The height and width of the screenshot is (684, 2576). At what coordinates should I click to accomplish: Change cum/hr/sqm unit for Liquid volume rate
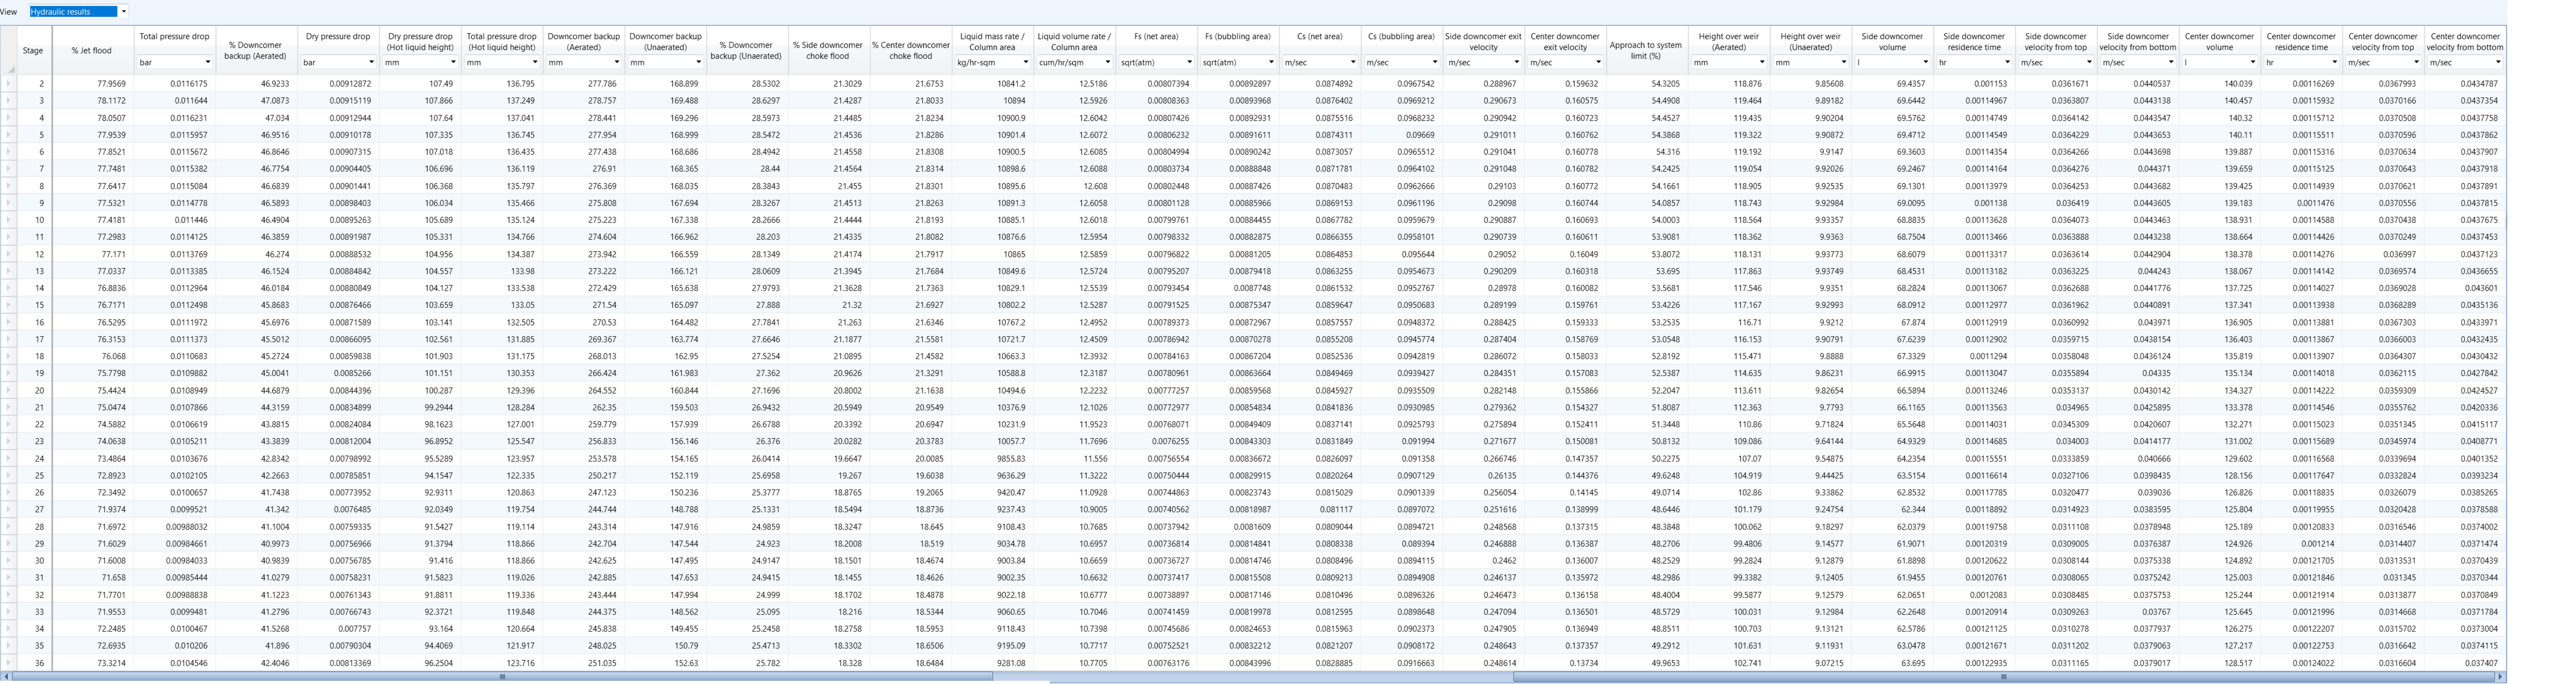click(x=1074, y=62)
